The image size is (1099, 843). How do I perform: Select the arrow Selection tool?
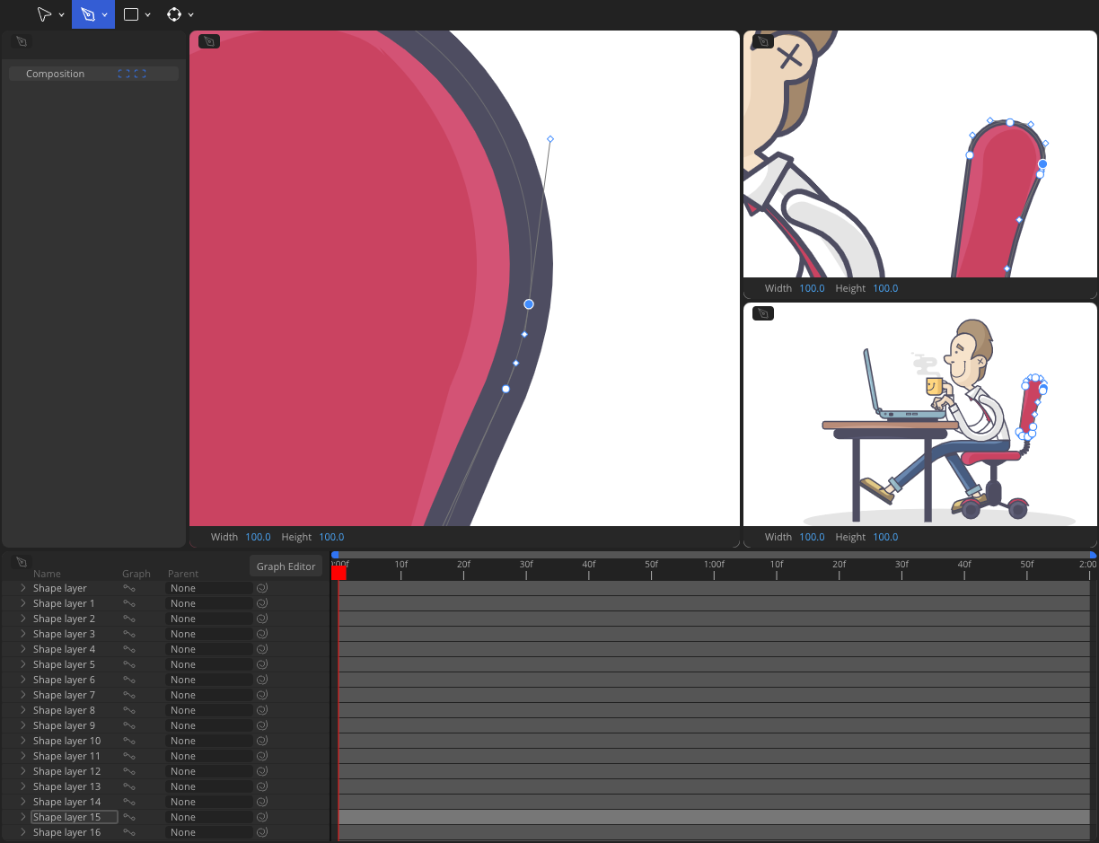43,14
